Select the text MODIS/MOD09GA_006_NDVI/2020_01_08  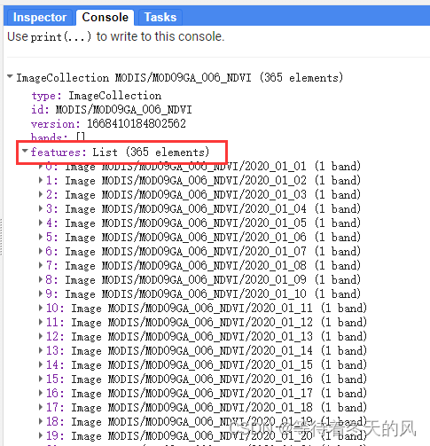click(x=204, y=265)
